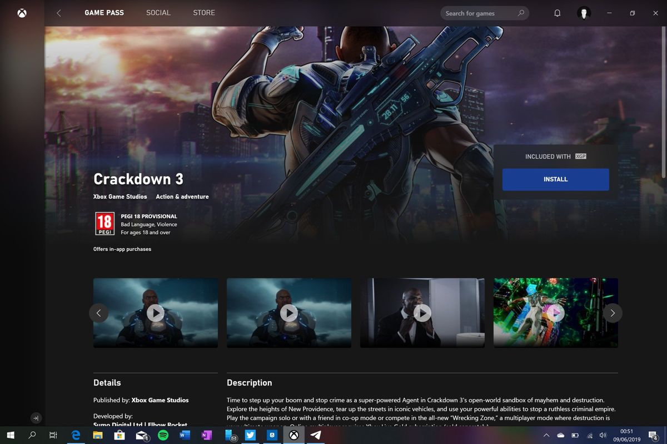This screenshot has width=667, height=444.
Task: Open the clock showing 00:51
Action: click(626, 436)
